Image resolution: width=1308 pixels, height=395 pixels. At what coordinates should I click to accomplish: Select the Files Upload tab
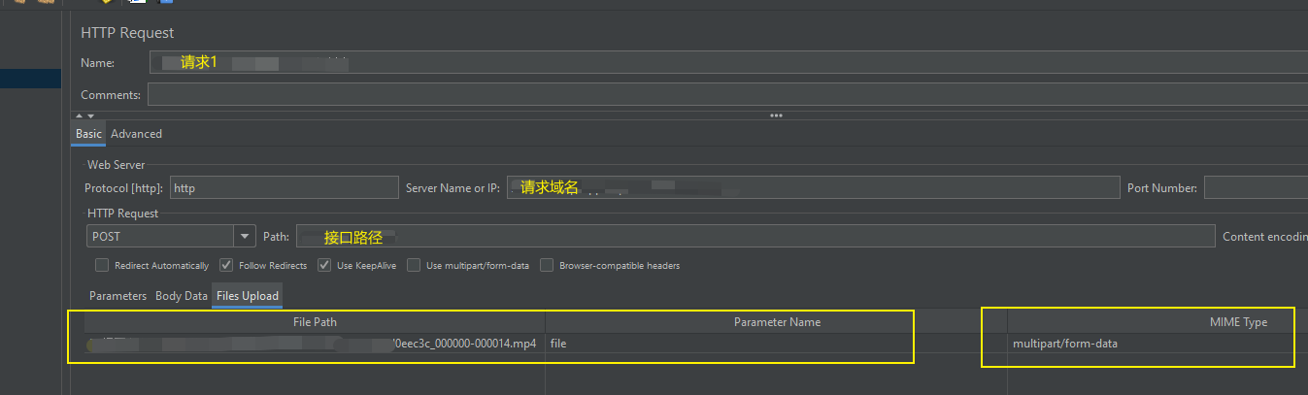pyautogui.click(x=248, y=296)
